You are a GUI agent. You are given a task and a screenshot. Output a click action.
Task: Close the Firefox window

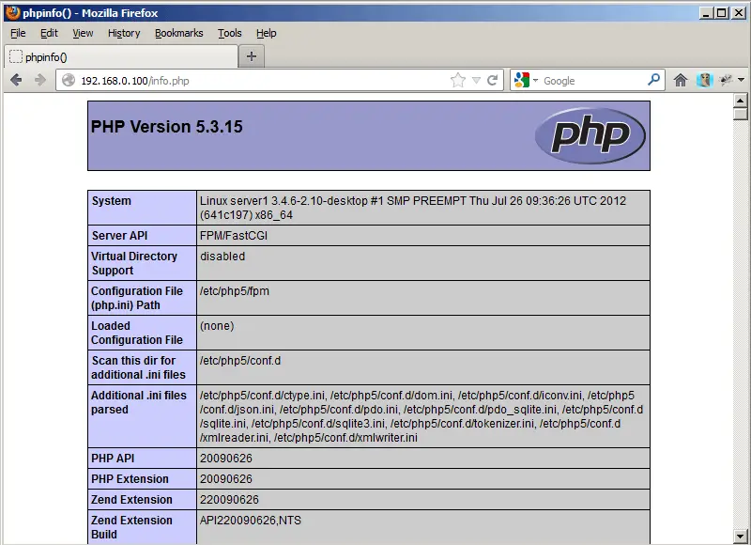tap(739, 13)
